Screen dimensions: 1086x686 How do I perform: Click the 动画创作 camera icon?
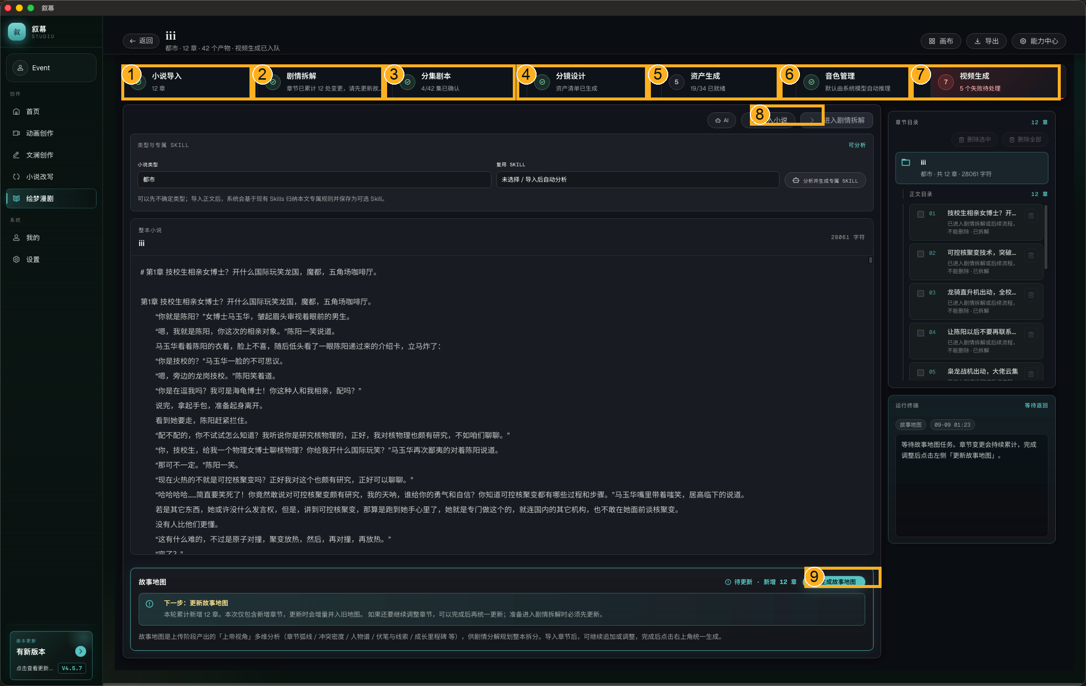coord(16,133)
